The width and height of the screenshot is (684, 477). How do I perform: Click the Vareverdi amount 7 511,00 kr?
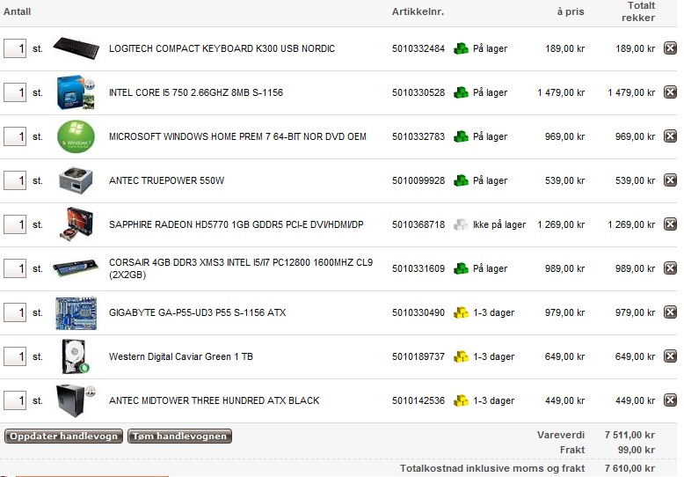point(629,435)
